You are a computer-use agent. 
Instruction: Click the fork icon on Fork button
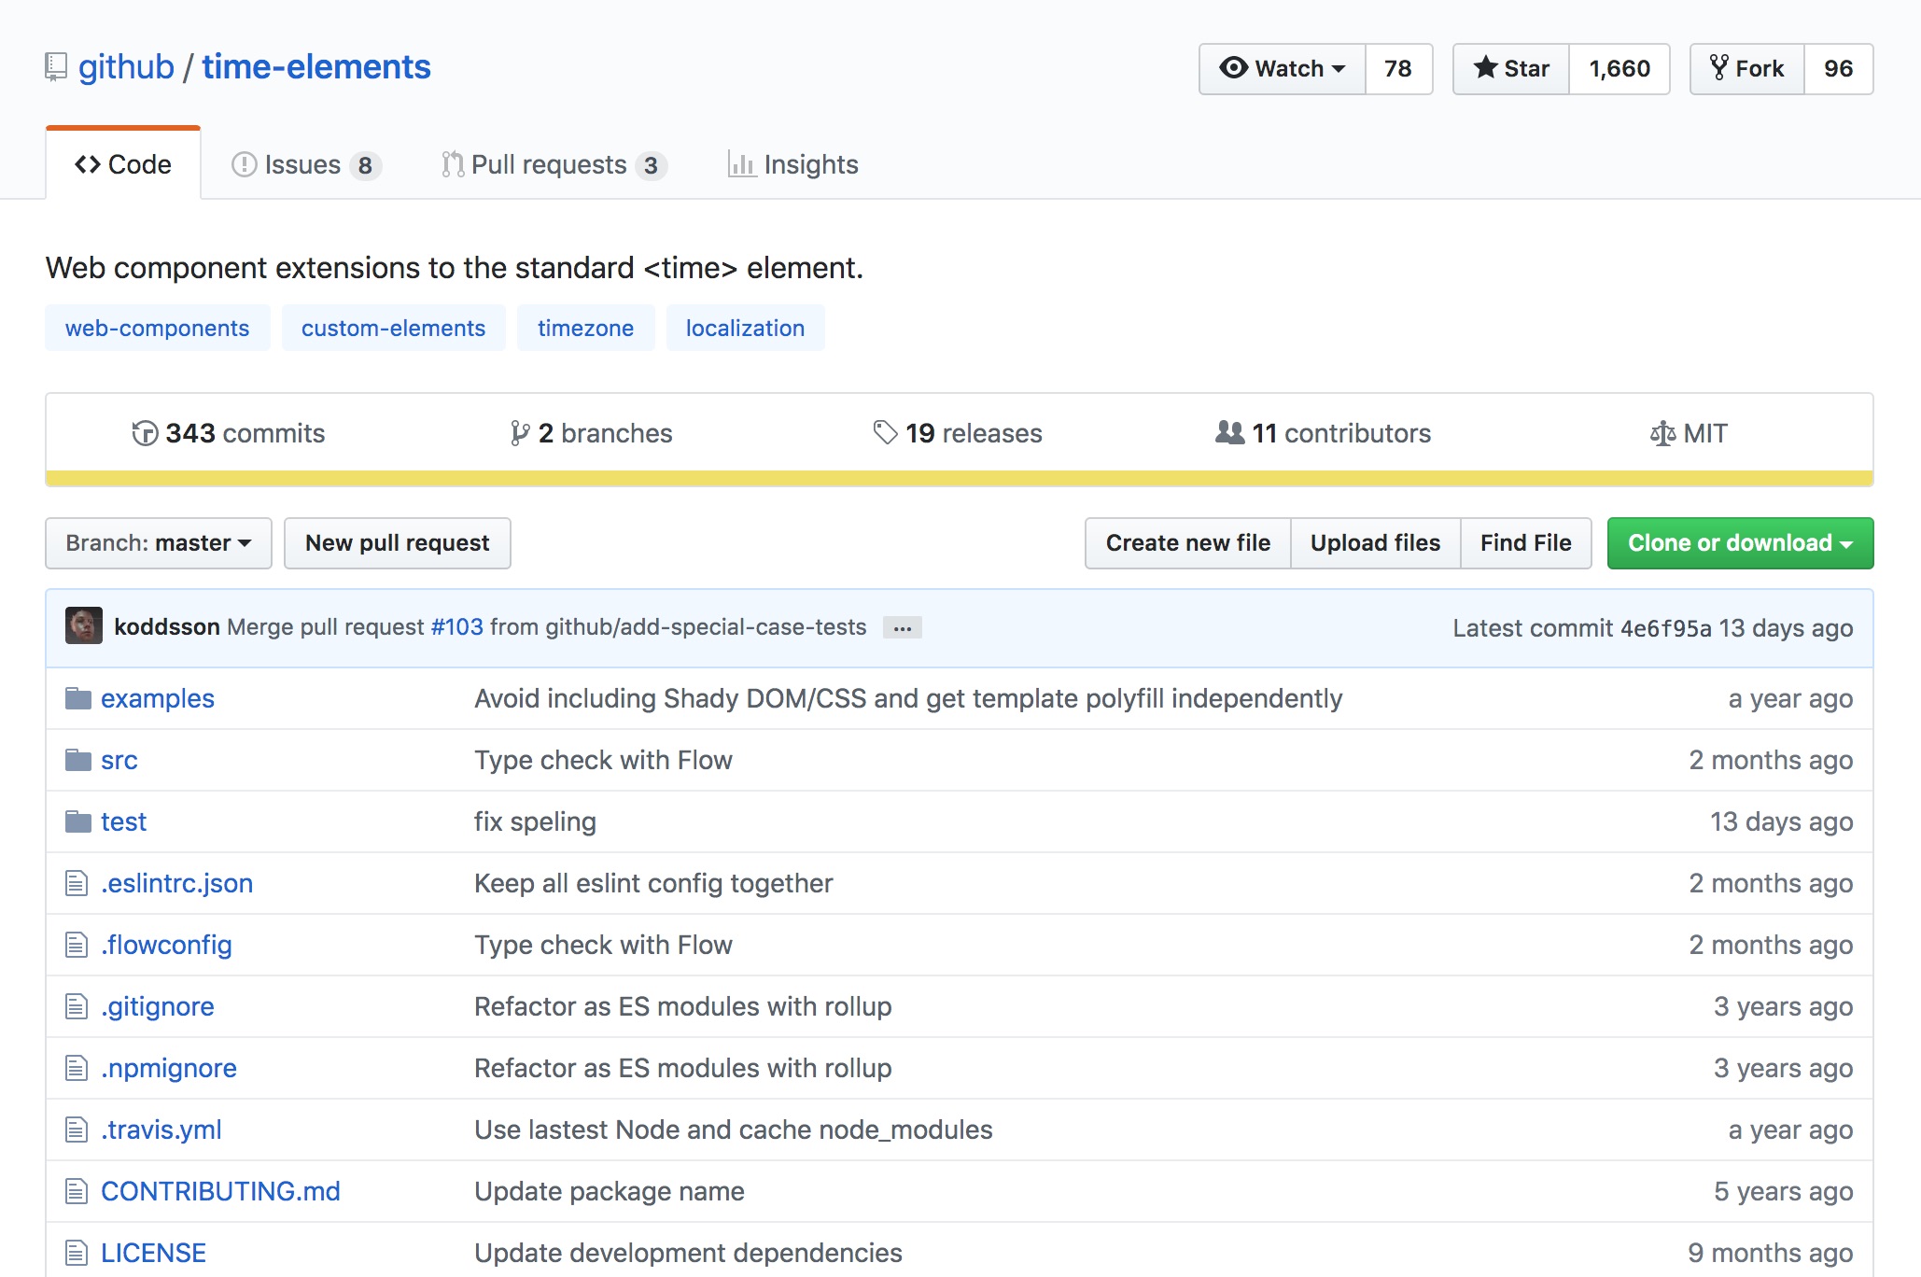click(1718, 67)
